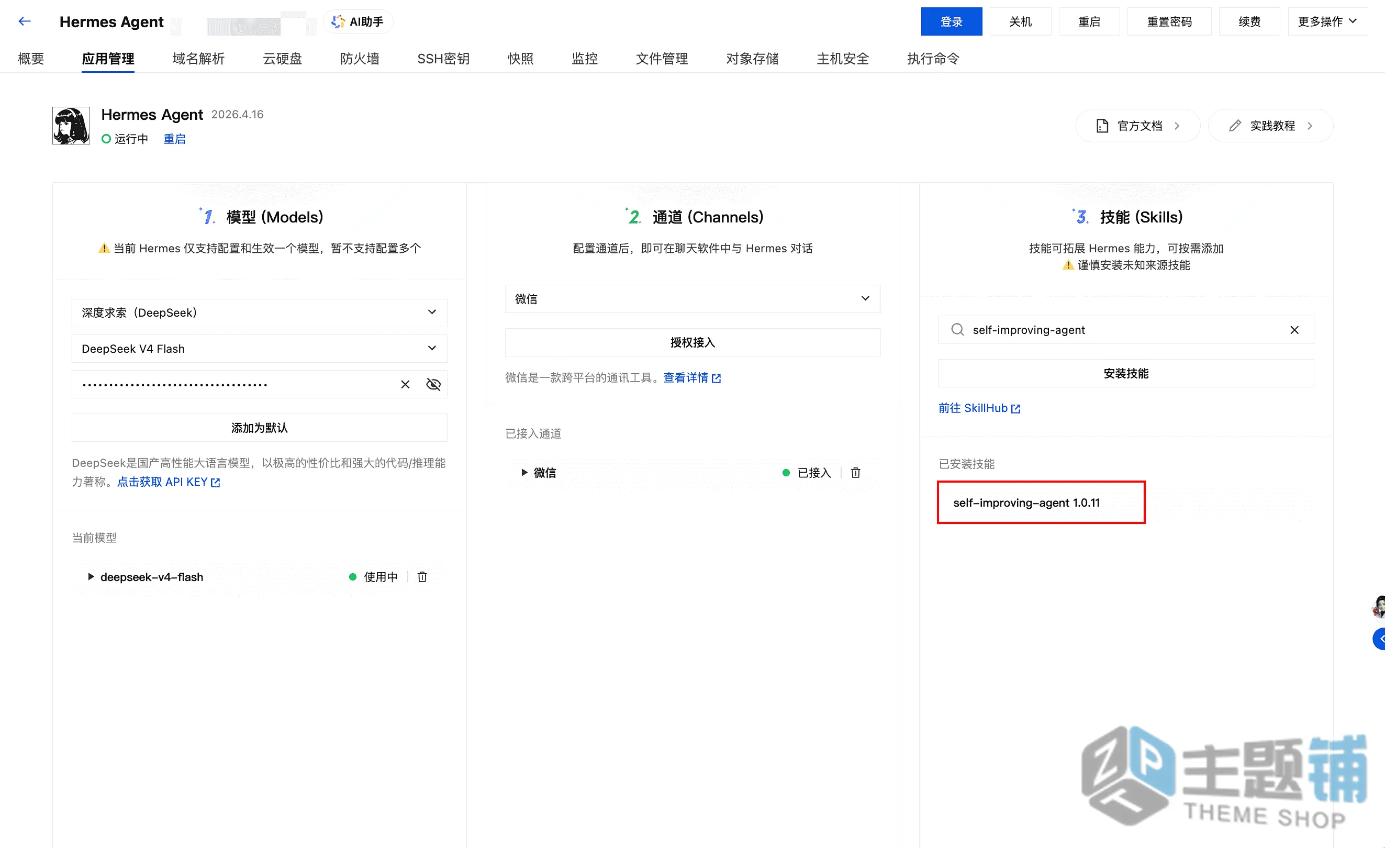Expand the connected 微信 channel row

tap(524, 473)
